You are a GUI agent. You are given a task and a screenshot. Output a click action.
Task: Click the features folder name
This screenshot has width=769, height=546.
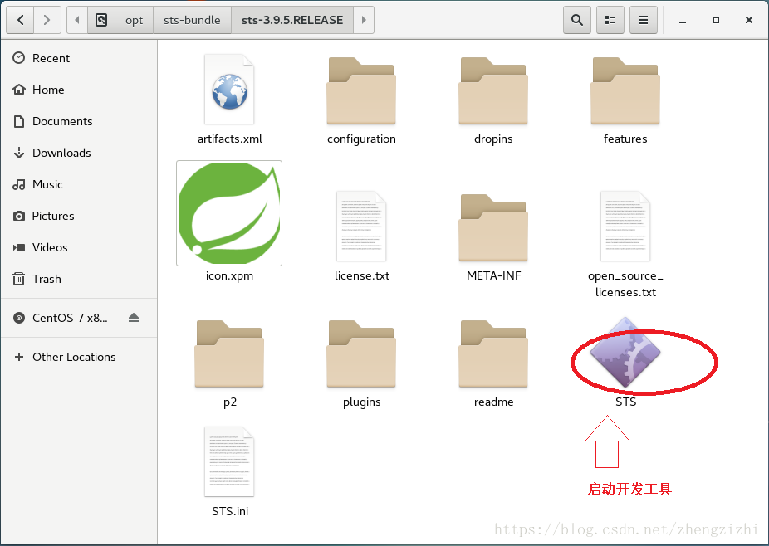click(x=625, y=139)
